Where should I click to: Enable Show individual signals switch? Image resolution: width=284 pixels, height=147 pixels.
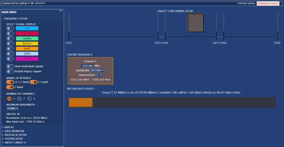point(10,66)
